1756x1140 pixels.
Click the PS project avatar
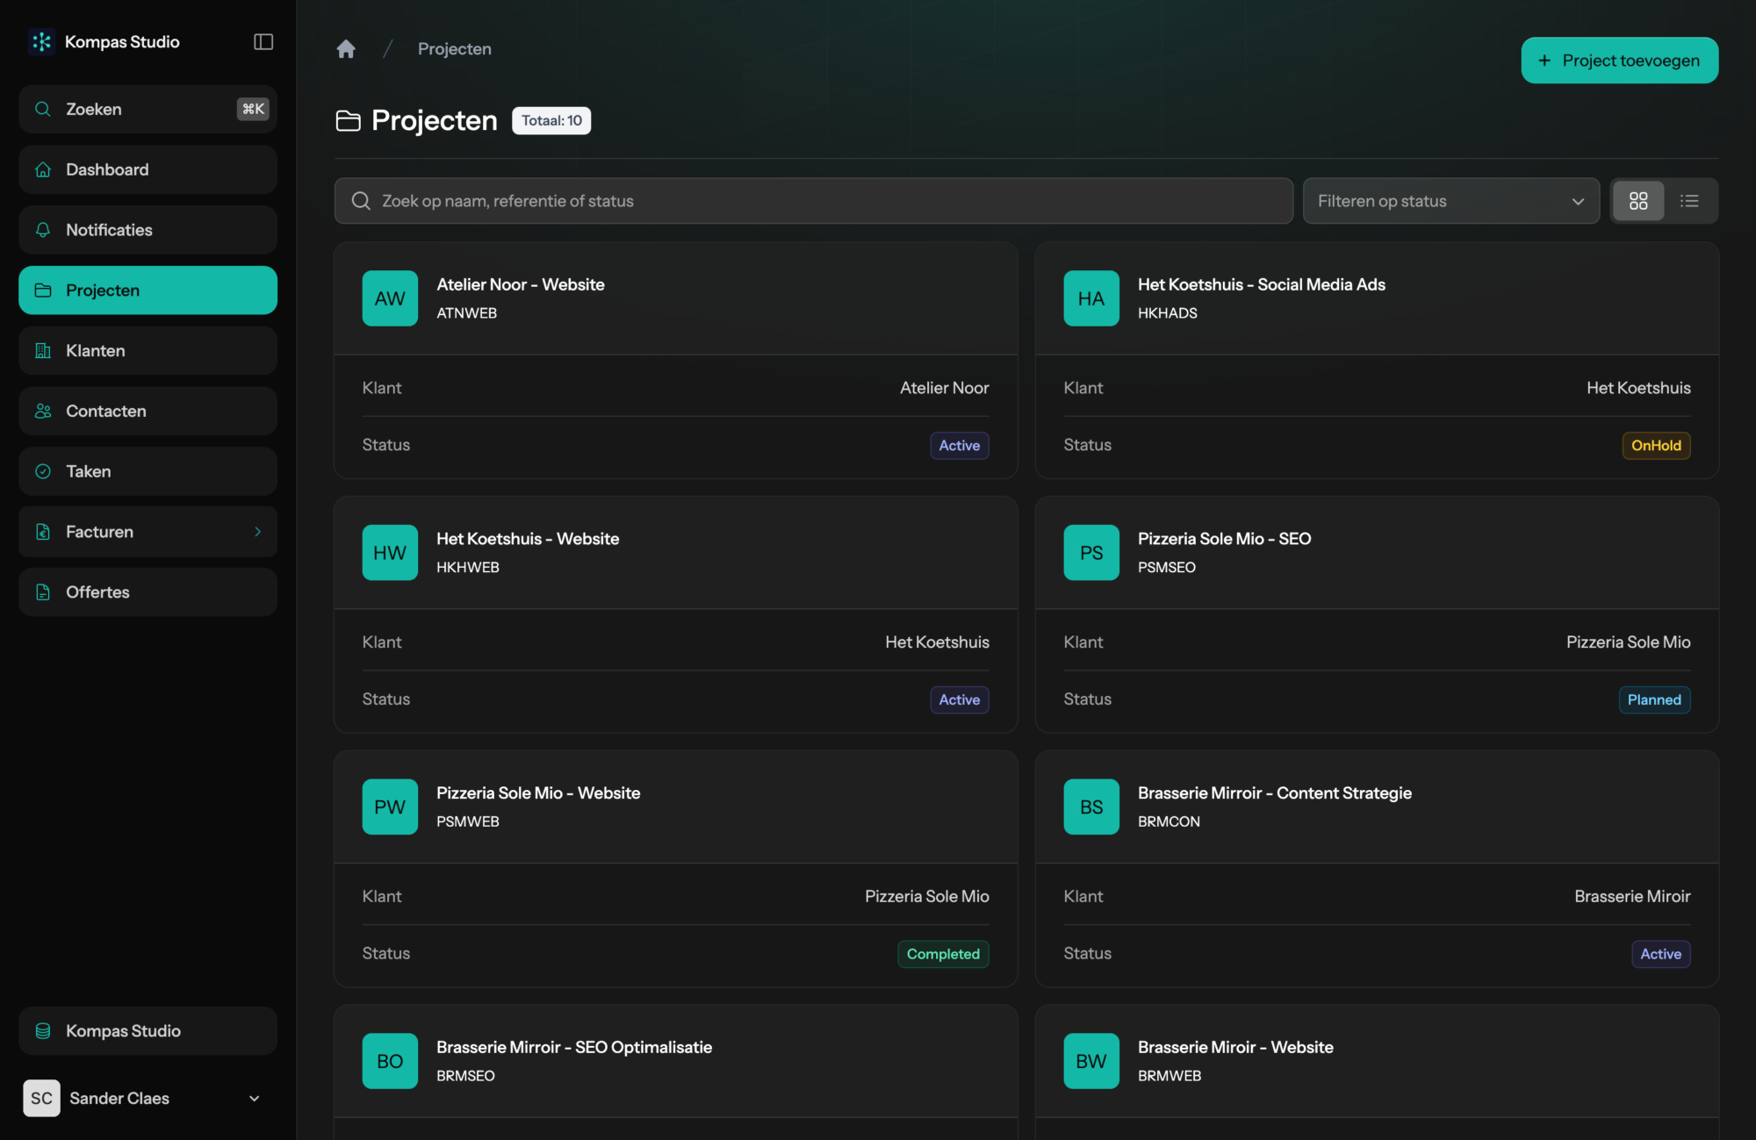(x=1091, y=553)
